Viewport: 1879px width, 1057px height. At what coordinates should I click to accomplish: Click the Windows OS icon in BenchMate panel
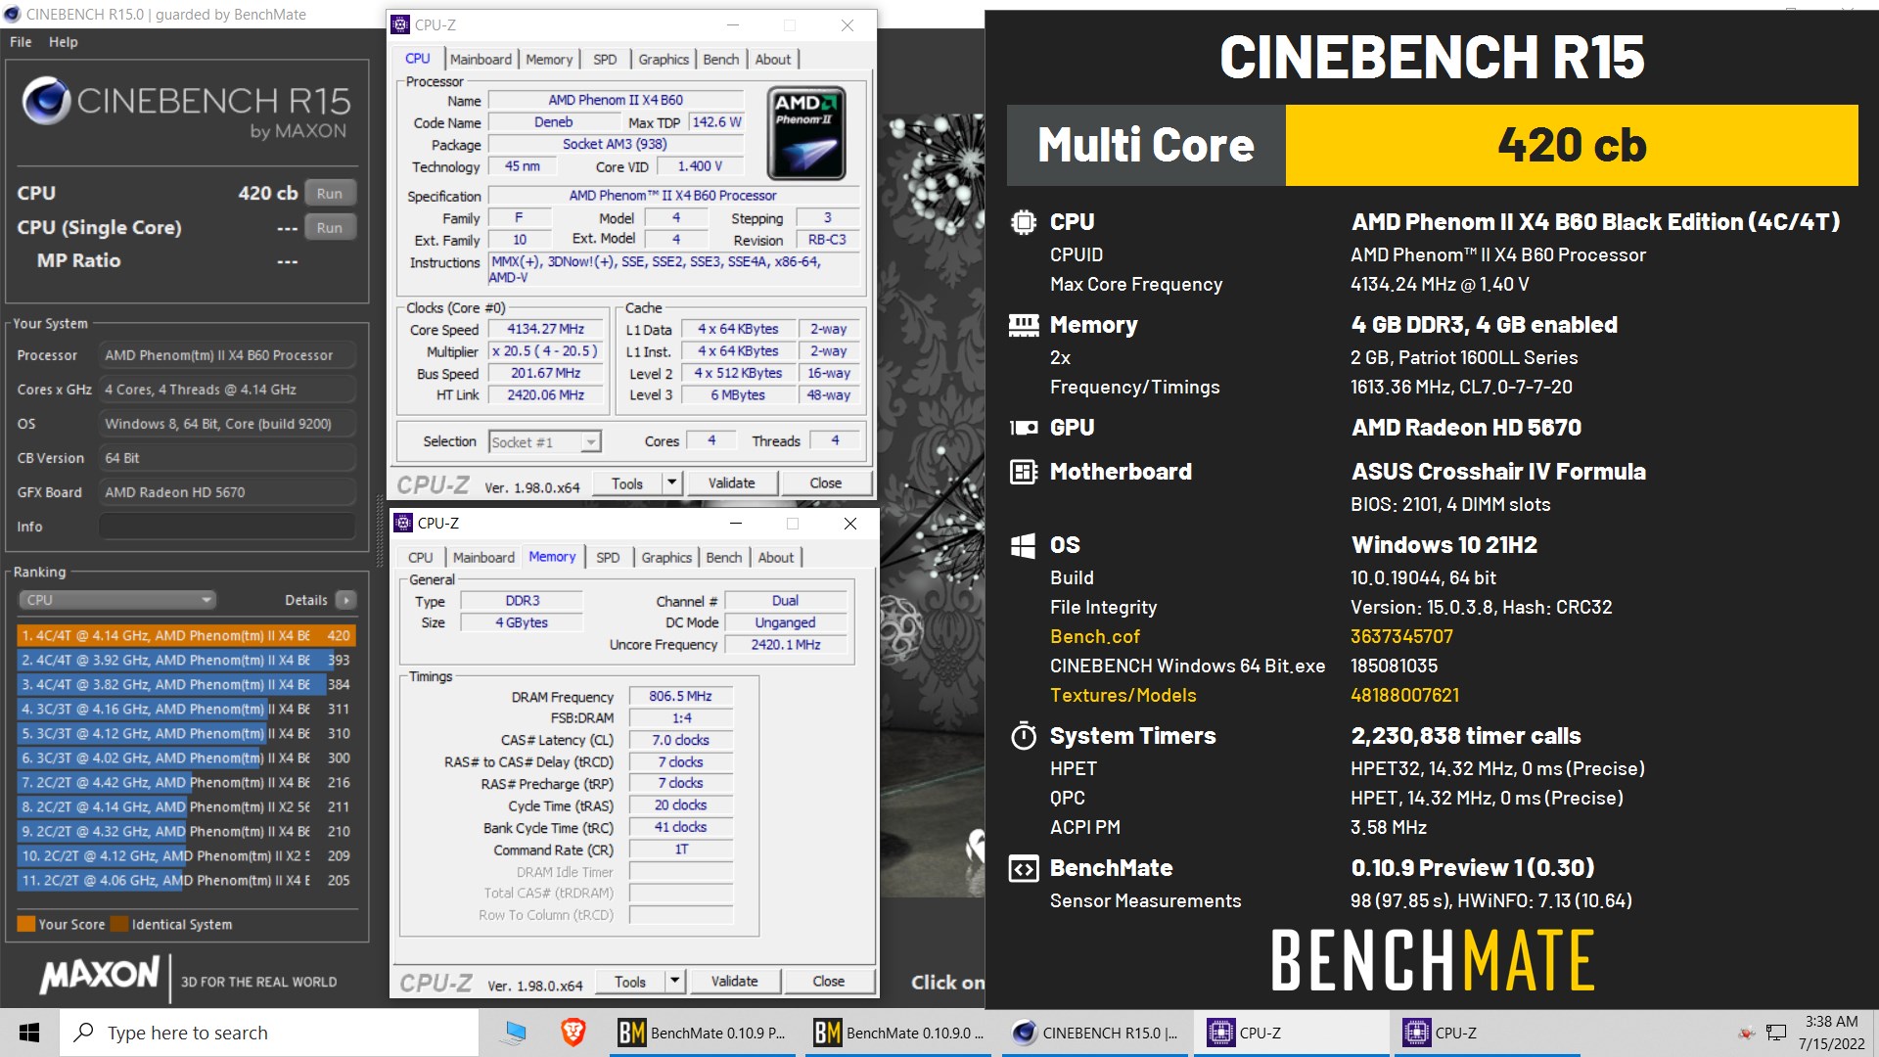(1023, 545)
